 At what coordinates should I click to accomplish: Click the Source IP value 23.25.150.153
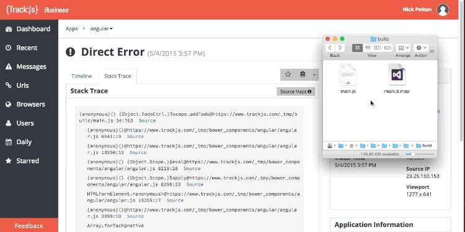click(x=423, y=176)
